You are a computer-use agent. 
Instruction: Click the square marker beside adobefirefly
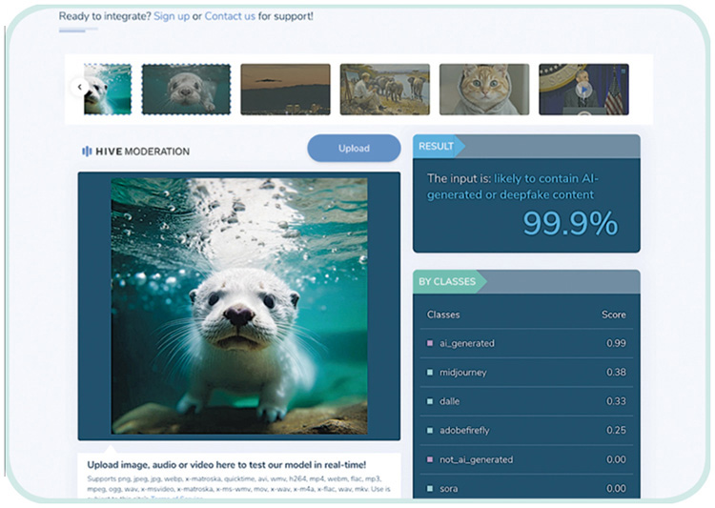tap(430, 430)
